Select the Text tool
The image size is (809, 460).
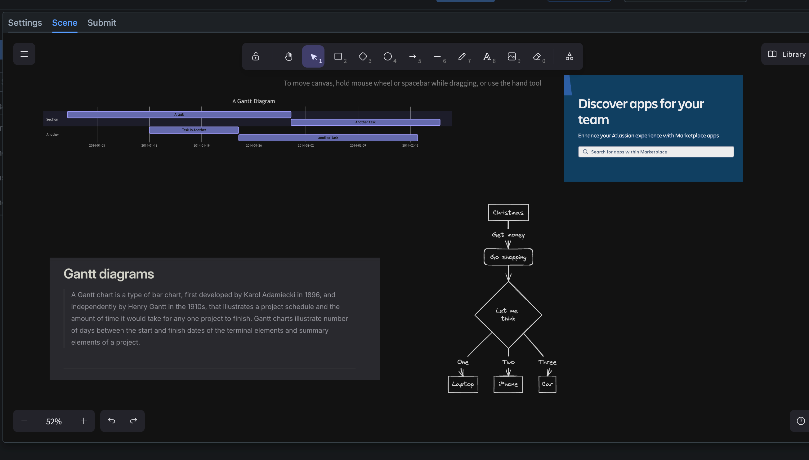tap(487, 56)
